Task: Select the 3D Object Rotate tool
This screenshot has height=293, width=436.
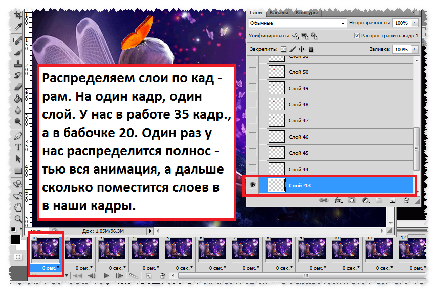Action: point(18,184)
